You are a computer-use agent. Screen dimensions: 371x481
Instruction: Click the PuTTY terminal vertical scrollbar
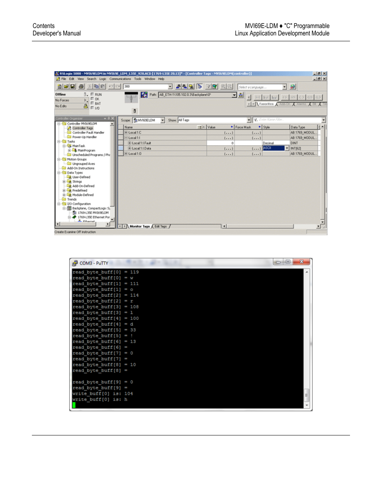coord(307,338)
